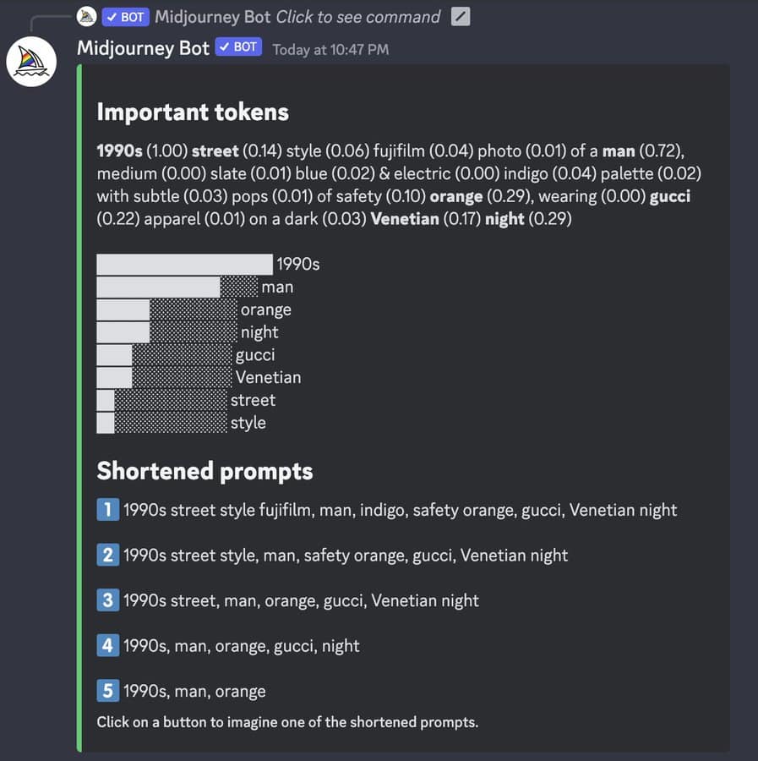Click the large Midjourney sailboat avatar
758x761 pixels.
pyautogui.click(x=31, y=62)
